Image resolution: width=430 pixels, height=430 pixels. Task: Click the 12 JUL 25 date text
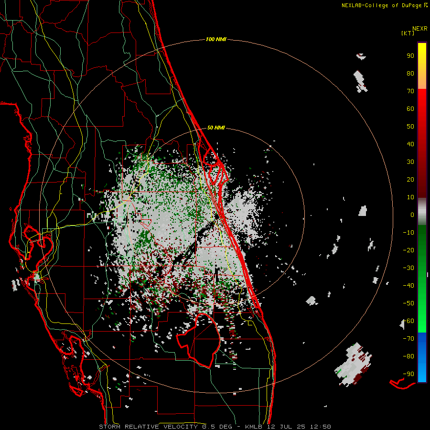(286, 427)
